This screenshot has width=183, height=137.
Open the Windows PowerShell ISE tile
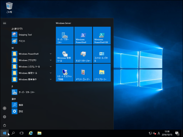[102, 35]
